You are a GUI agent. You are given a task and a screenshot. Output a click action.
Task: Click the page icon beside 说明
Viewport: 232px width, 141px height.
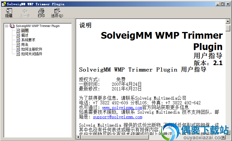[x=18, y=31]
